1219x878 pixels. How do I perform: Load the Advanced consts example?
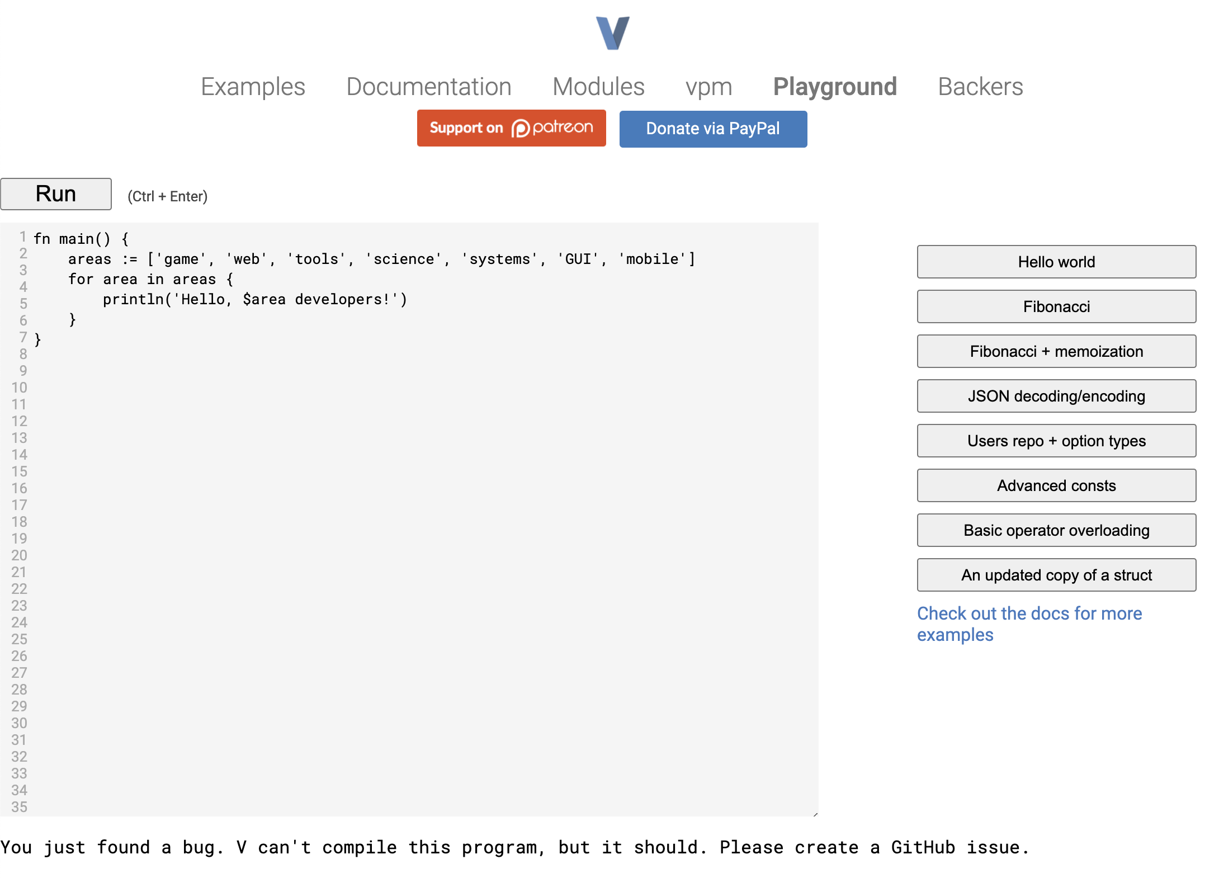coord(1056,485)
